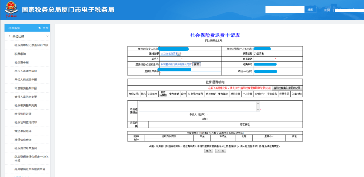Open 就业登记社保公积金一体化申报 in sidebar

(x=31, y=158)
